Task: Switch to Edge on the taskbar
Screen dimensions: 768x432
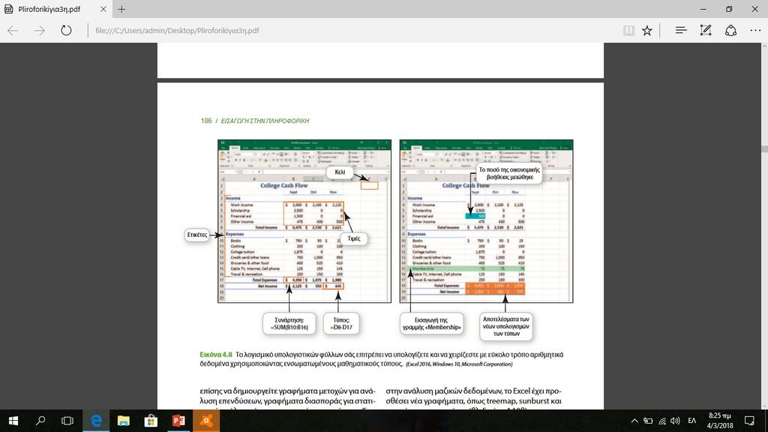Action: pyautogui.click(x=96, y=421)
